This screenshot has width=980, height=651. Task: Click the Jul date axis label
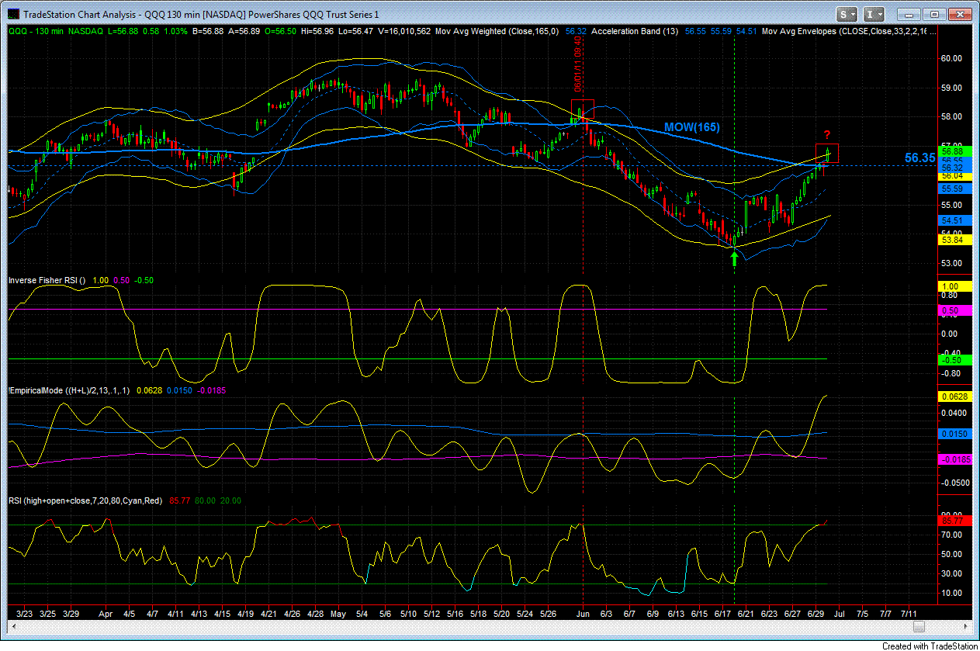click(x=840, y=613)
